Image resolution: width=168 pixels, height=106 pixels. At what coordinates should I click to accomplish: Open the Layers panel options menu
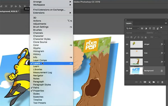tap(166, 23)
